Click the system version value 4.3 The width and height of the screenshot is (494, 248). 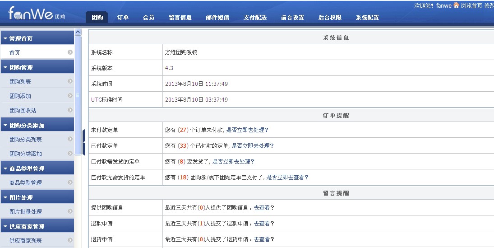169,68
